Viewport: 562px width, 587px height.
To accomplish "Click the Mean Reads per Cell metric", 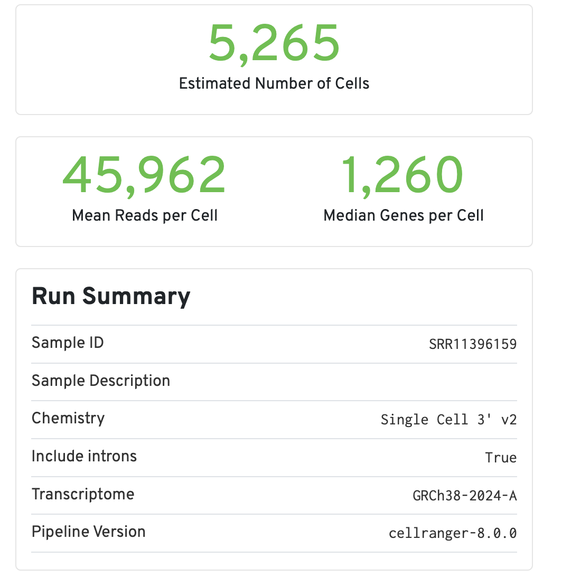I will point(145,215).
